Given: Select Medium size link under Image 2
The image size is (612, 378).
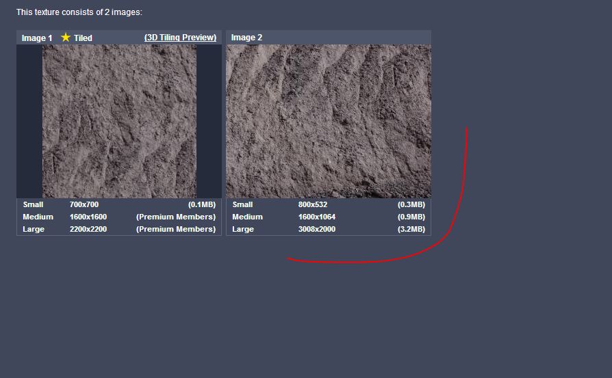Looking at the screenshot, I should [x=247, y=217].
